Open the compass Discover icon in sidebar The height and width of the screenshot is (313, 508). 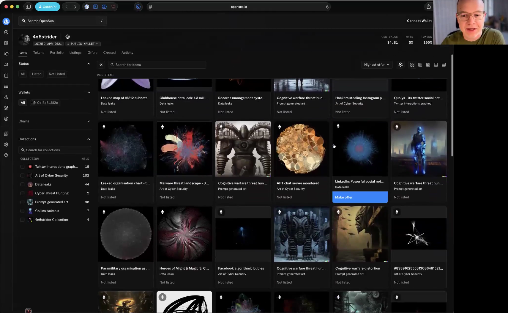click(x=6, y=32)
